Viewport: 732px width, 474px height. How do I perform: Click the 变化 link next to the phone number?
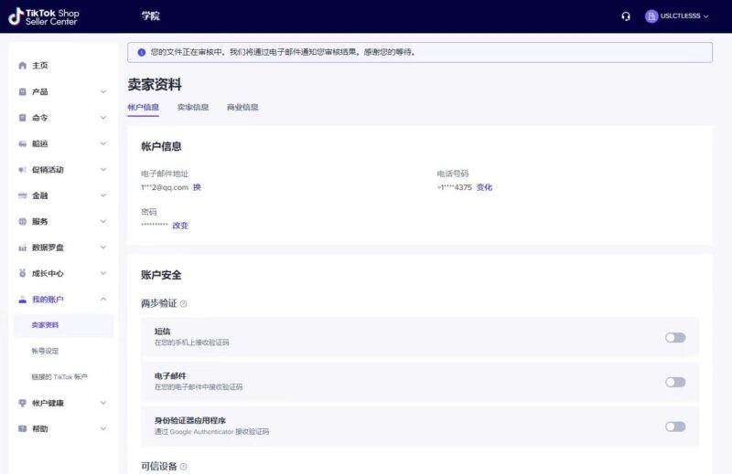point(484,187)
